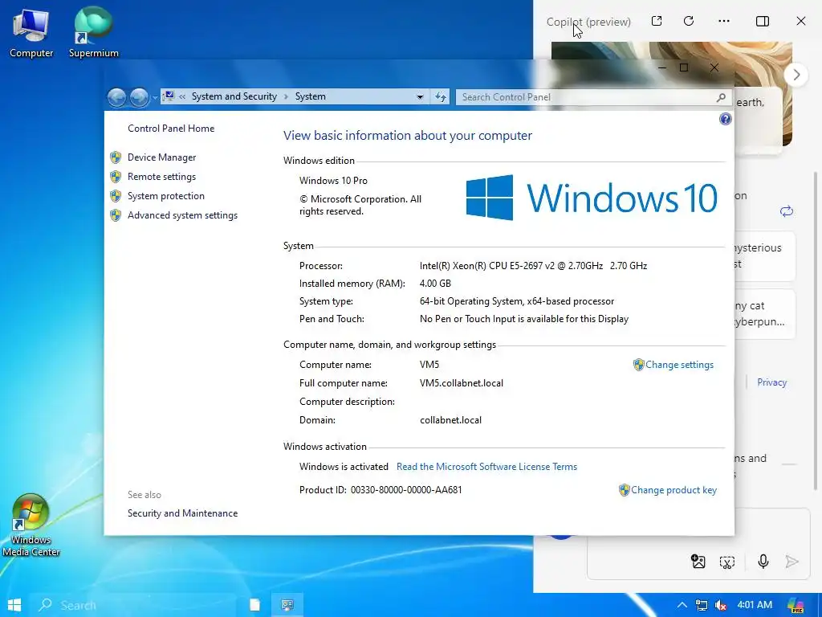Click the shield icon beside System protection
The height and width of the screenshot is (617, 822).
pyautogui.click(x=116, y=196)
